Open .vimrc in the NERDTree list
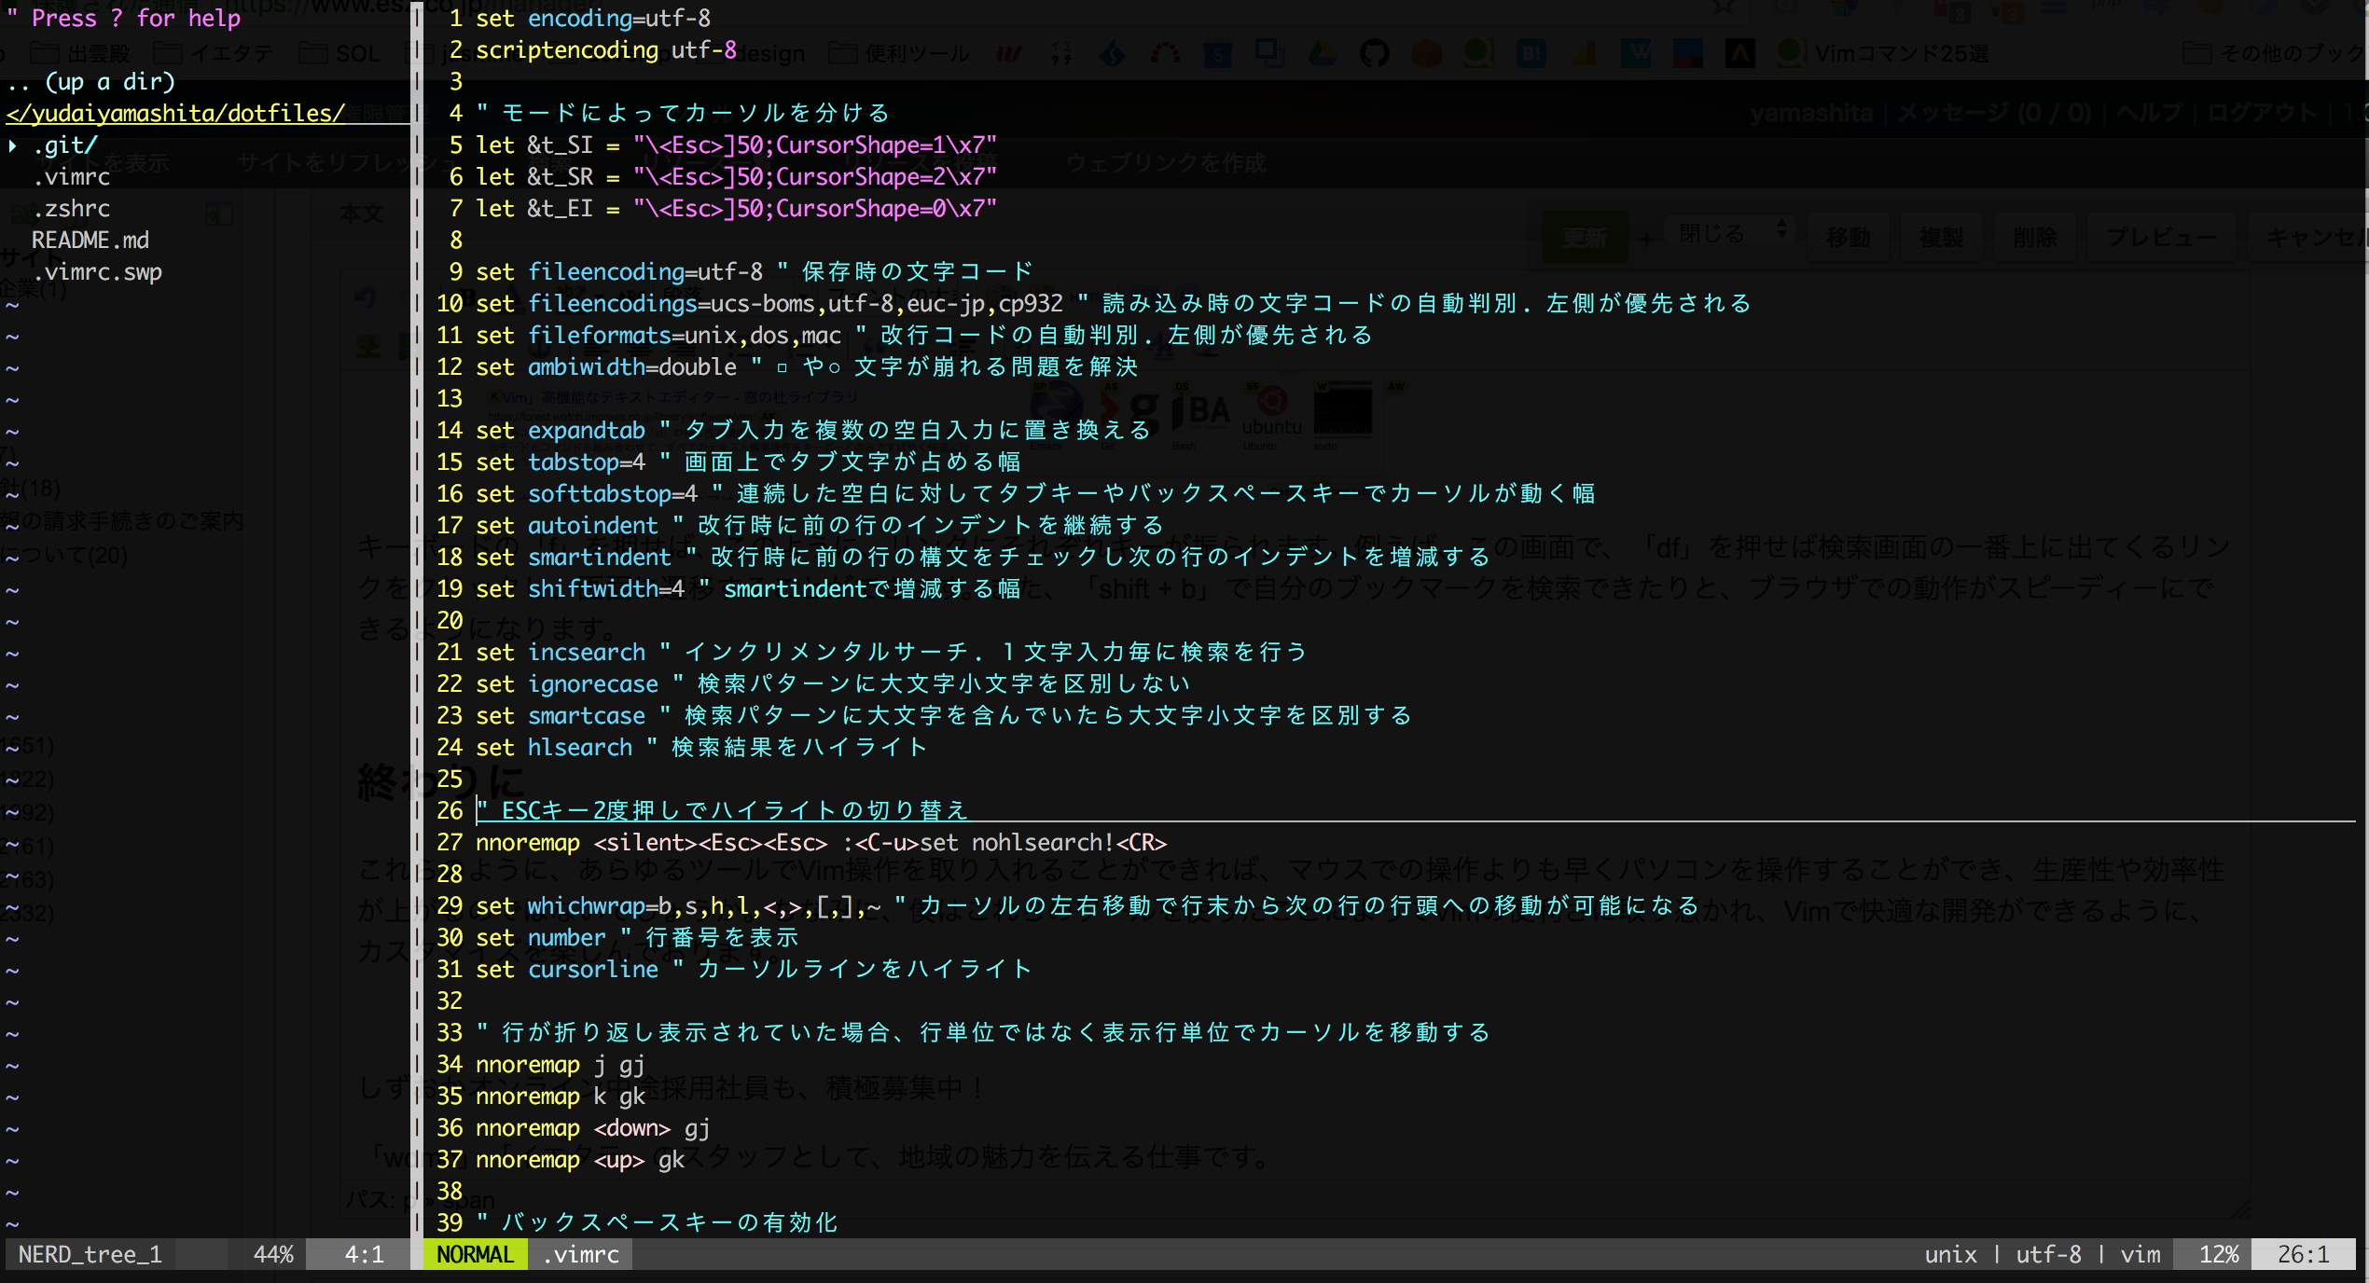2369x1283 pixels. pos(71,177)
